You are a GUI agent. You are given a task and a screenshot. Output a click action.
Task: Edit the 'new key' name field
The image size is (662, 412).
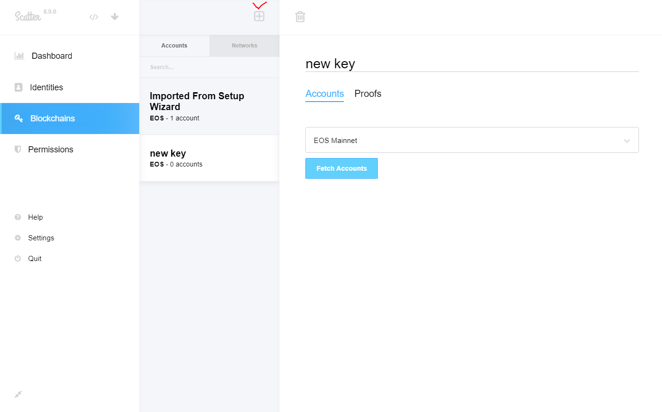472,63
